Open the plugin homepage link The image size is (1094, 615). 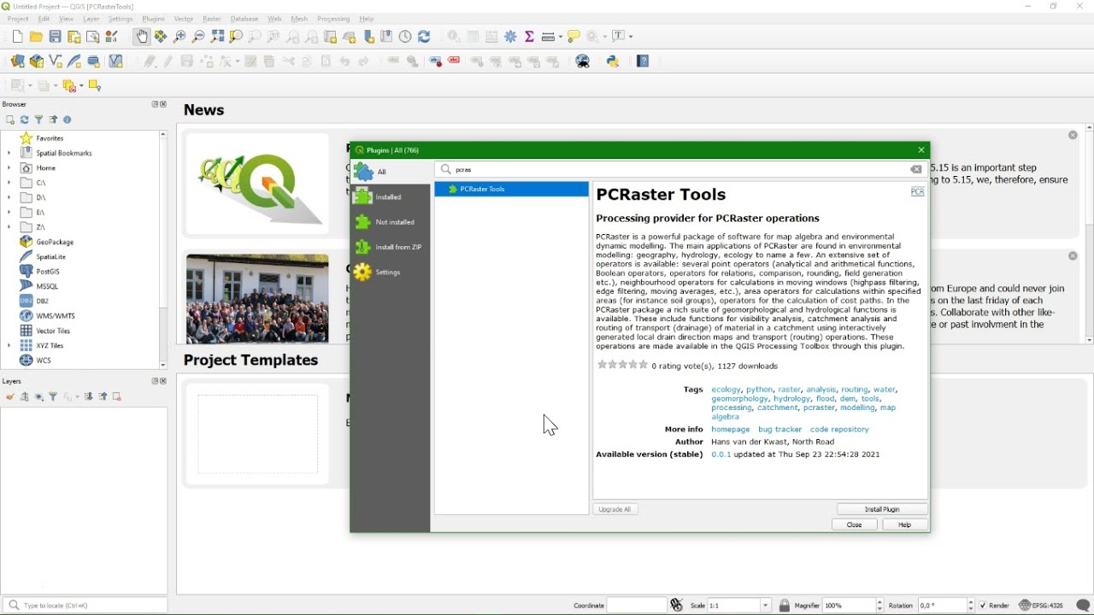click(731, 430)
